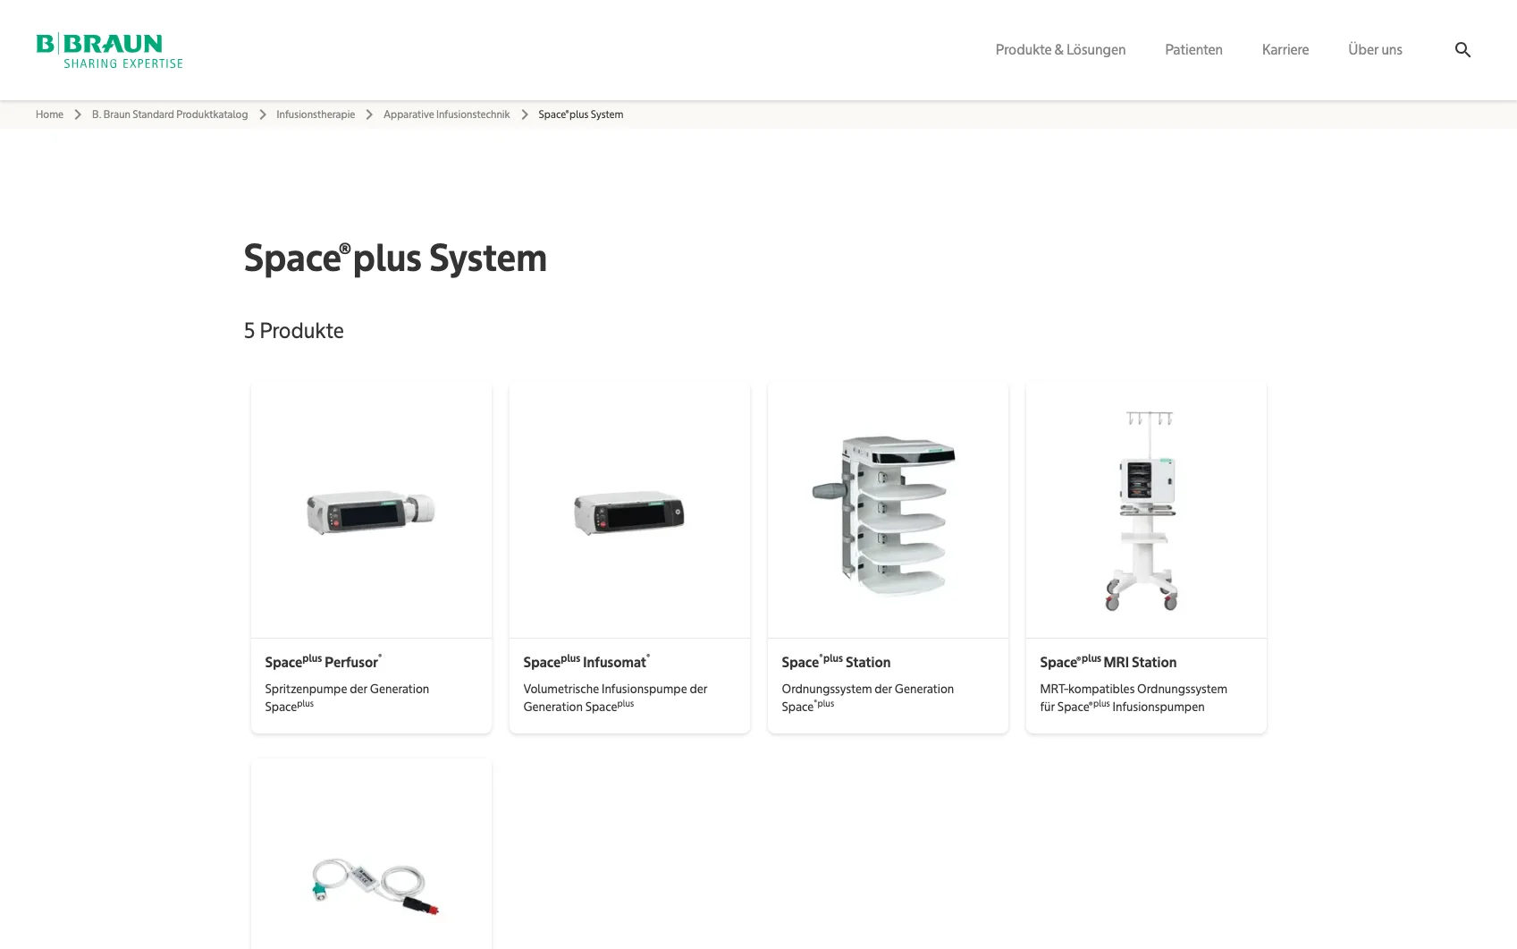
Task: Select the Space plus MRI Station title
Action: pyautogui.click(x=1108, y=662)
